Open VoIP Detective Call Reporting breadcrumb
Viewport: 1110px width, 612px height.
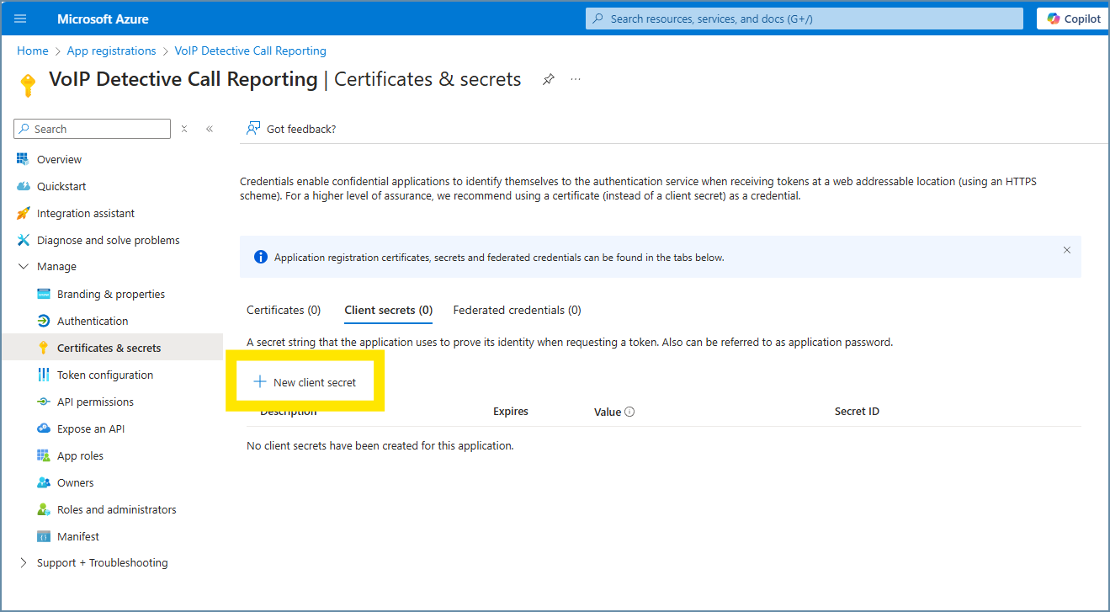pyautogui.click(x=251, y=51)
